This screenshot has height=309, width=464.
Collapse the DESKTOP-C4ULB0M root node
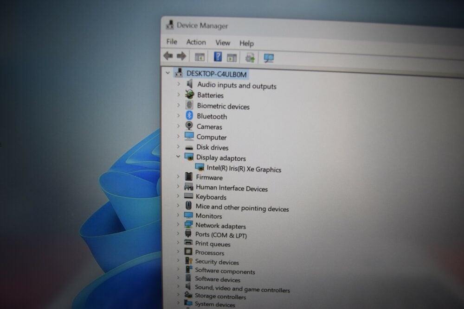point(168,72)
